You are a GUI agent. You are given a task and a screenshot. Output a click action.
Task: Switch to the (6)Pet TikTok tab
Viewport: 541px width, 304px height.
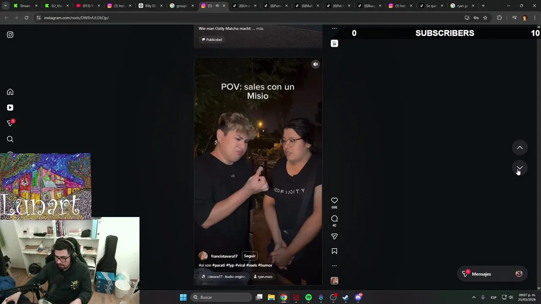point(338,6)
